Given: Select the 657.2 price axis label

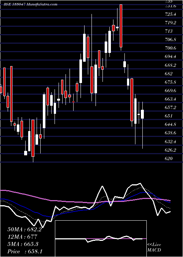Looking at the screenshot, I should (x=171, y=108).
